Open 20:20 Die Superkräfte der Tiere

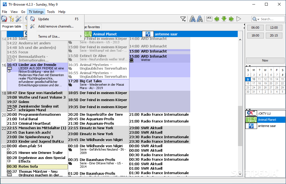[x=99, y=115]
